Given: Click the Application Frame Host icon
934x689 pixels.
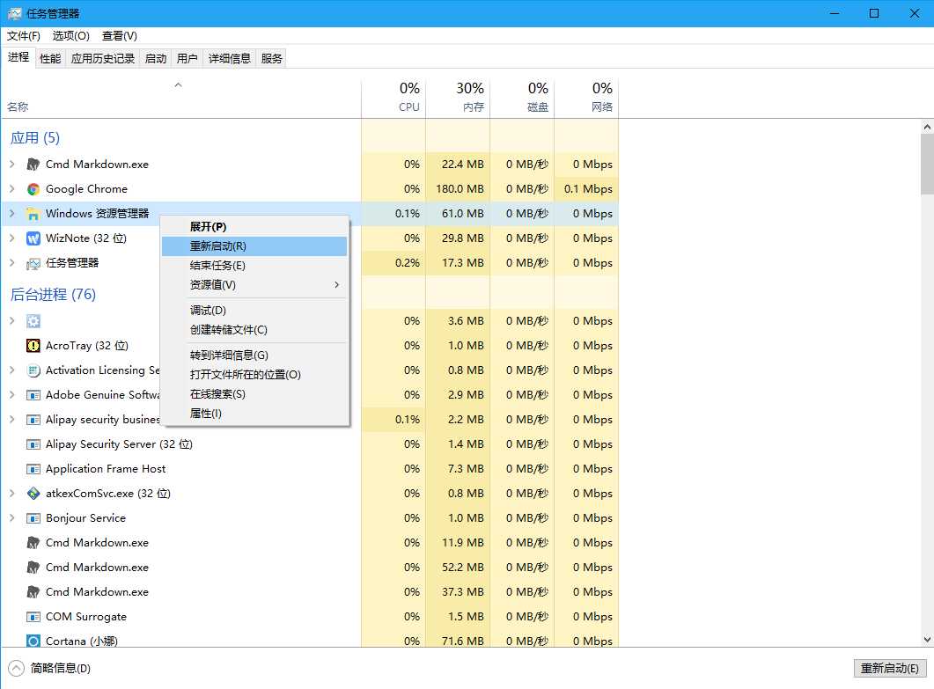Looking at the screenshot, I should click(33, 469).
